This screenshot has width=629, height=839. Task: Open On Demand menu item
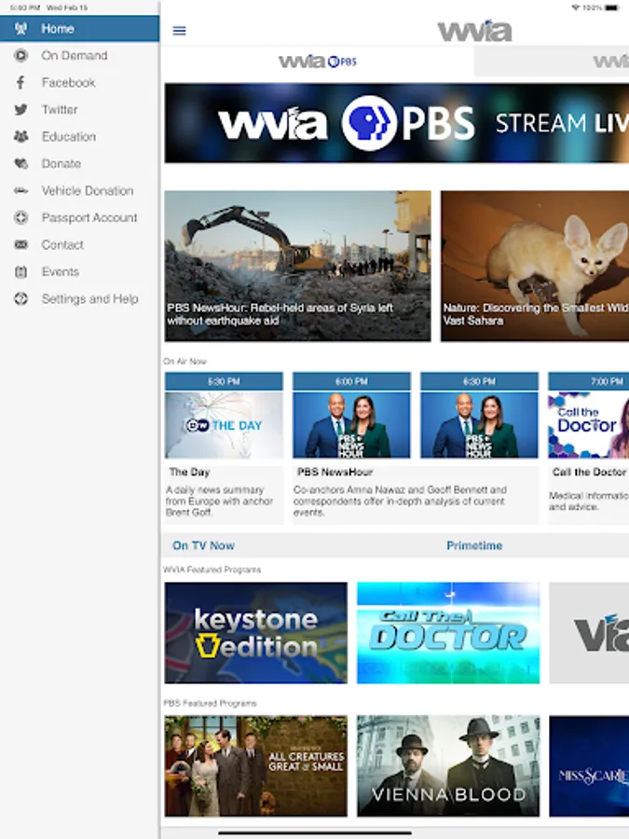tap(80, 55)
